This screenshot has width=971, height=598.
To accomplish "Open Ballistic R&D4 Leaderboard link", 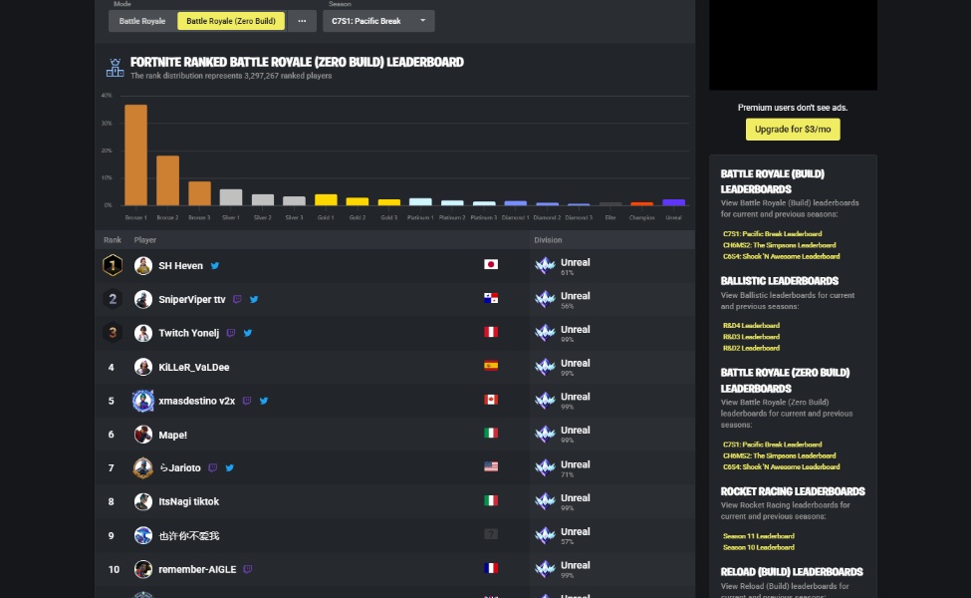I will pyautogui.click(x=751, y=325).
